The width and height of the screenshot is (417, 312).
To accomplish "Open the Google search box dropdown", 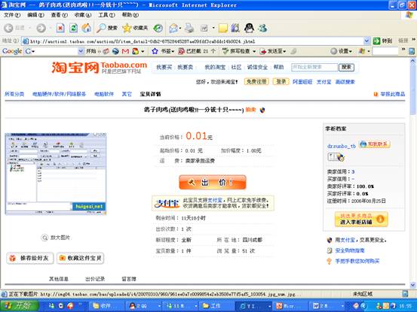I will (x=81, y=51).
